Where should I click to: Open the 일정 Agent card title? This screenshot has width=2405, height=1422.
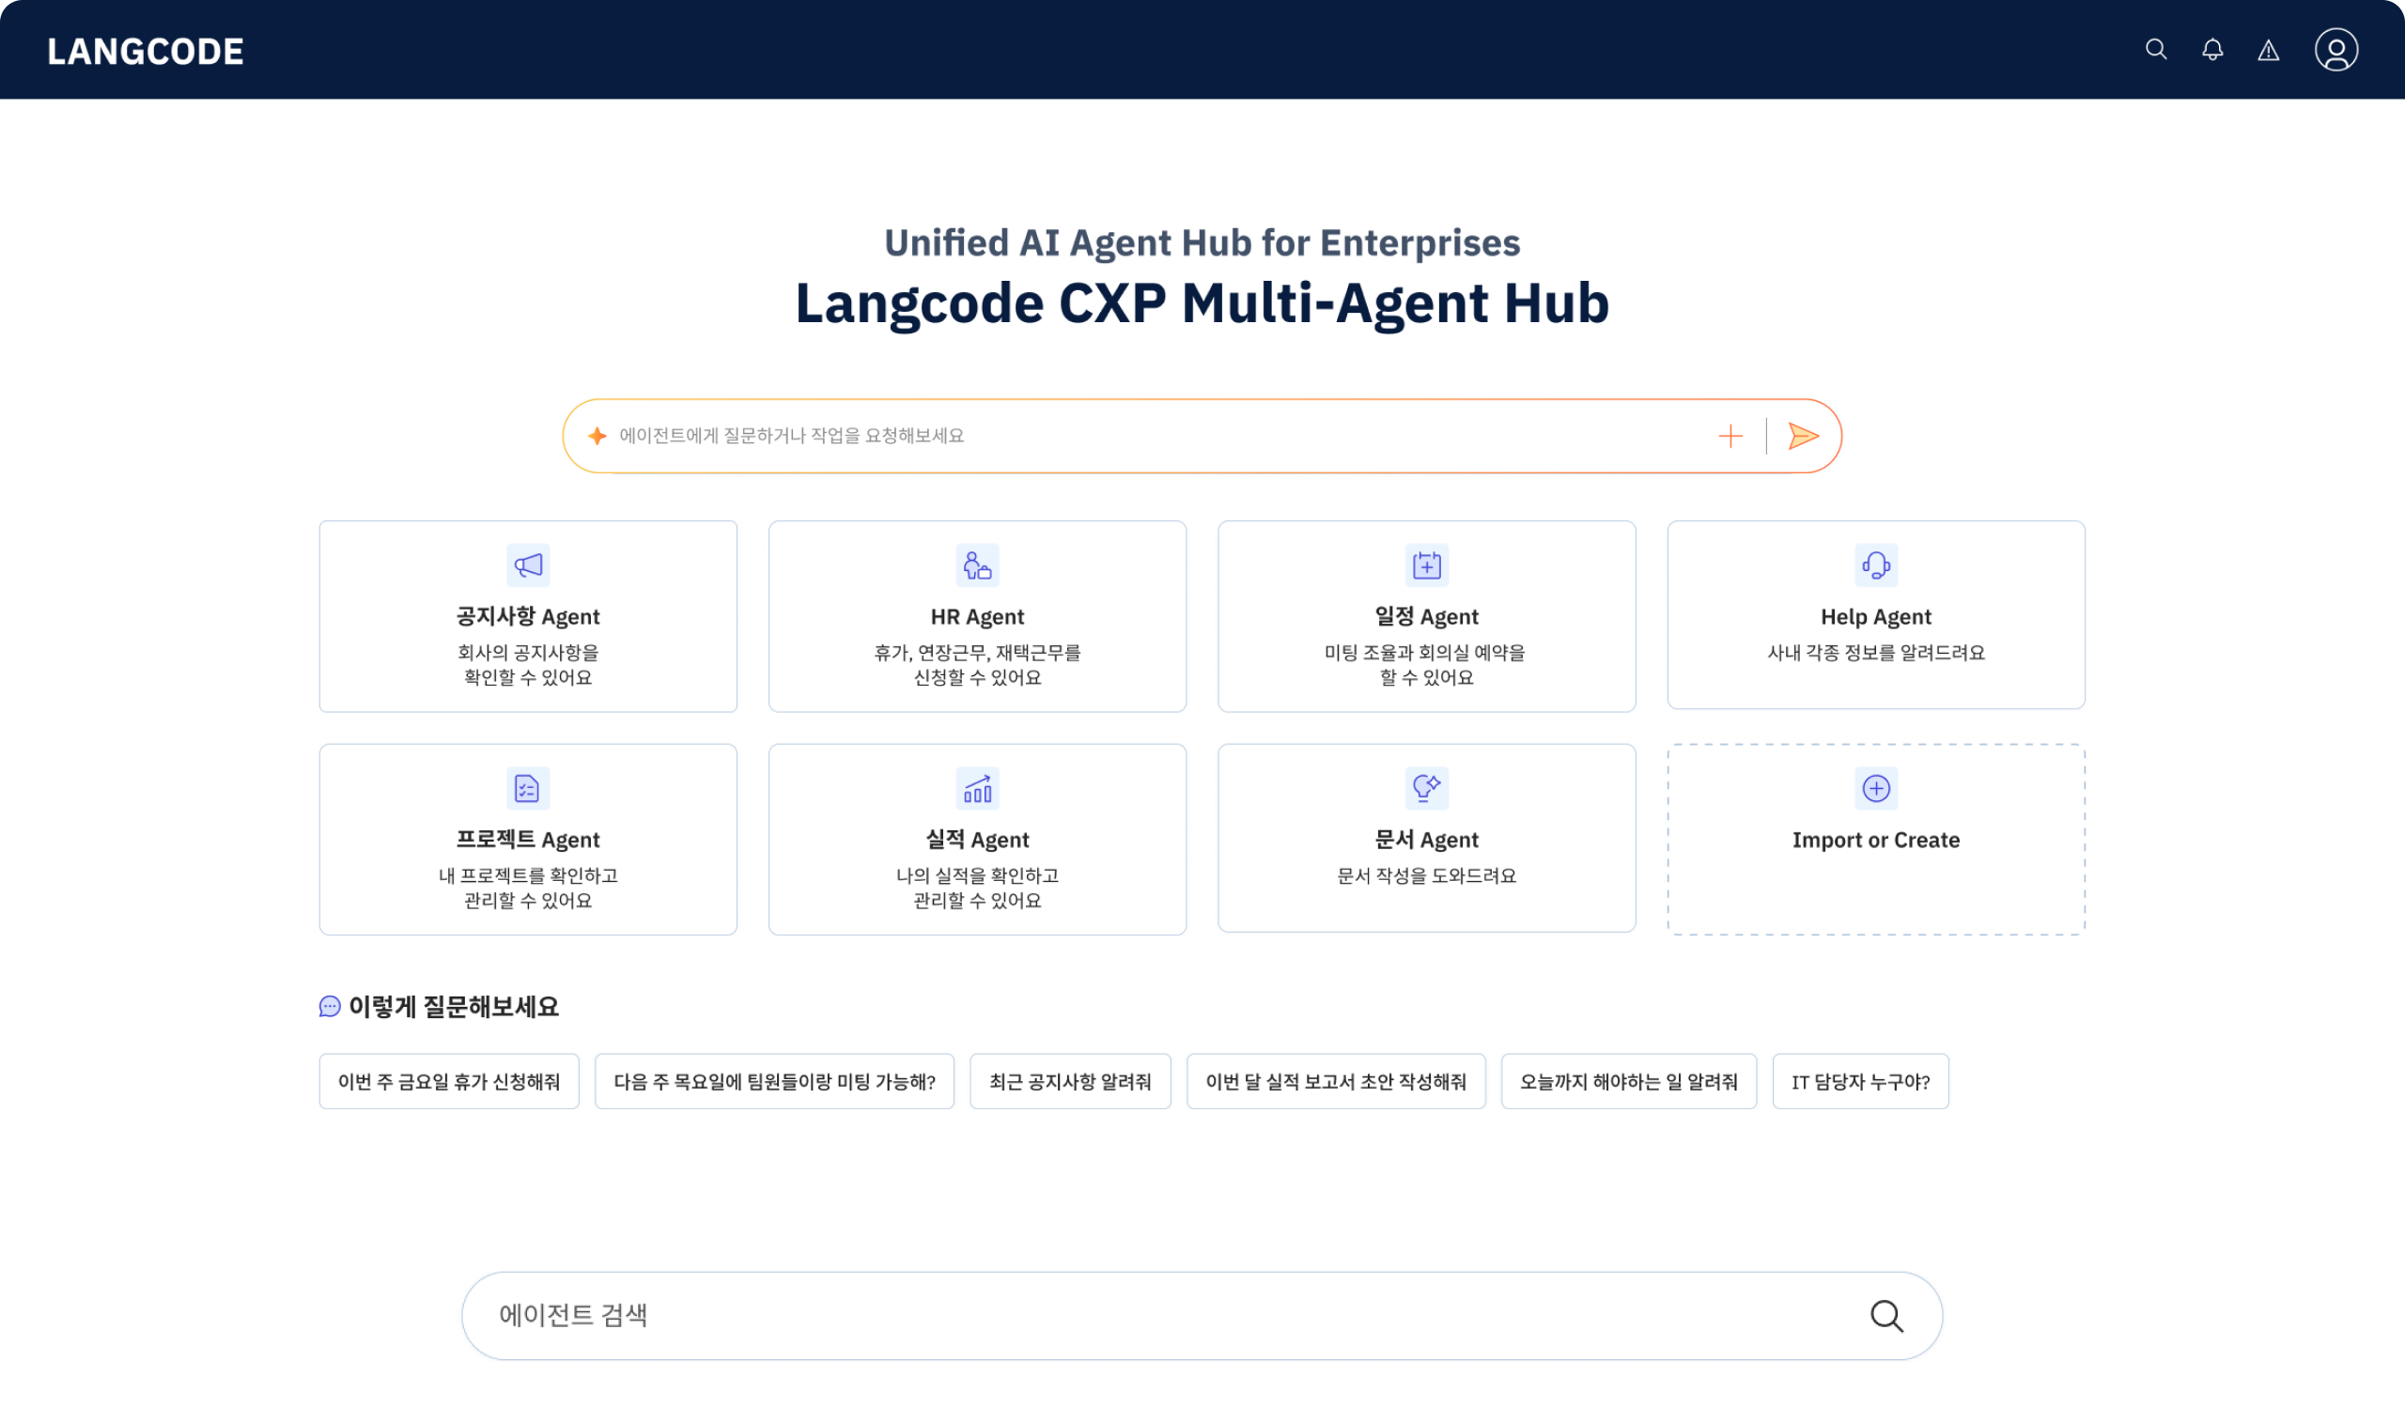coord(1427,617)
